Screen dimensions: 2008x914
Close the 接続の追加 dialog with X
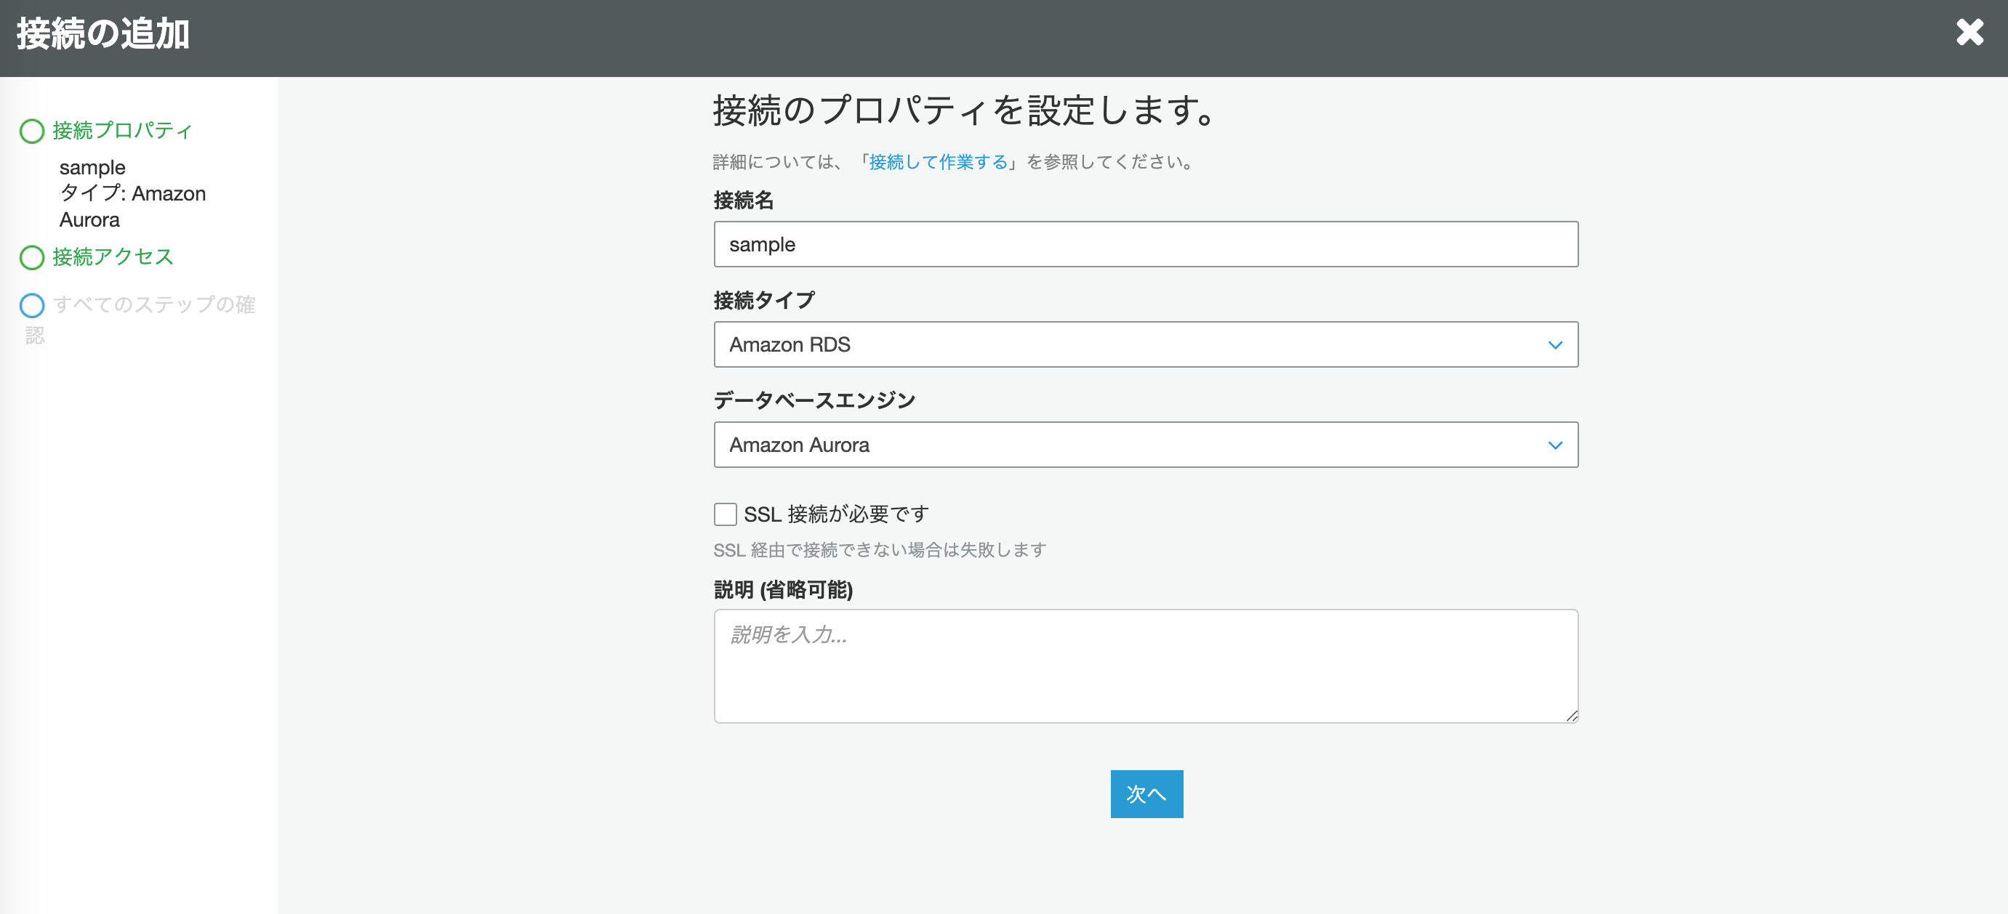tap(1969, 33)
